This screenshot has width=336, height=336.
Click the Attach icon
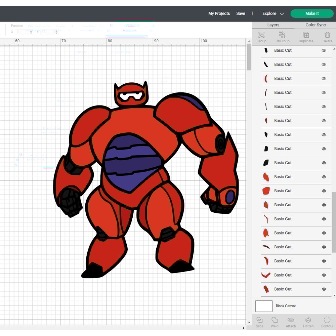point(291,322)
